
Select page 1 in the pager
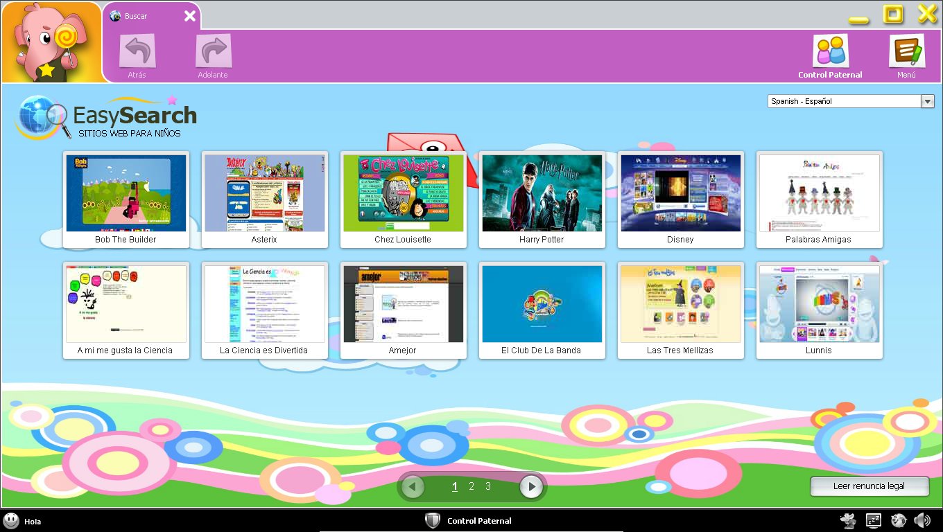coord(455,486)
